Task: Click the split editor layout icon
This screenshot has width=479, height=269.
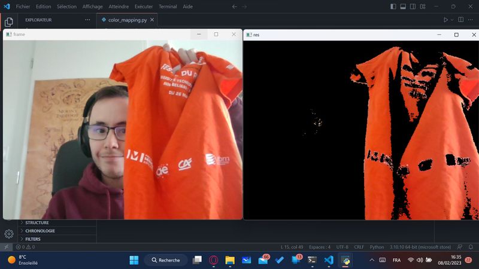Action: coord(460,20)
